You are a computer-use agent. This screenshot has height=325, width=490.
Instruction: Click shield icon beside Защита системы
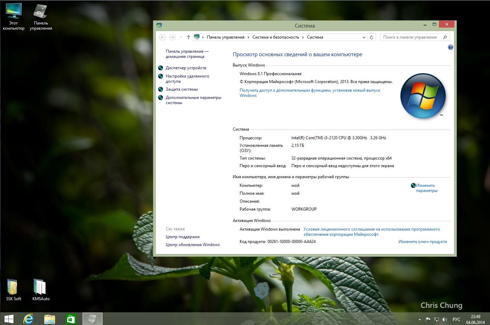[x=161, y=89]
